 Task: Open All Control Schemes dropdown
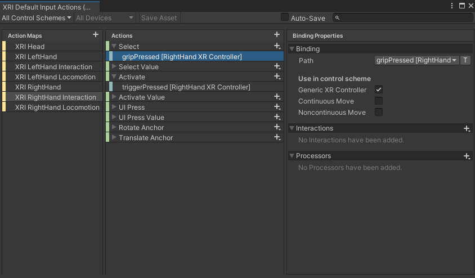[37, 18]
